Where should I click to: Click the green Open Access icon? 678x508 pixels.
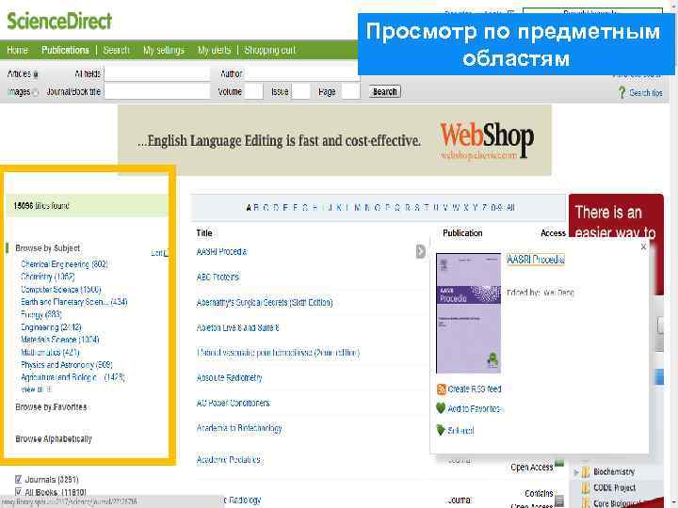tap(559, 463)
